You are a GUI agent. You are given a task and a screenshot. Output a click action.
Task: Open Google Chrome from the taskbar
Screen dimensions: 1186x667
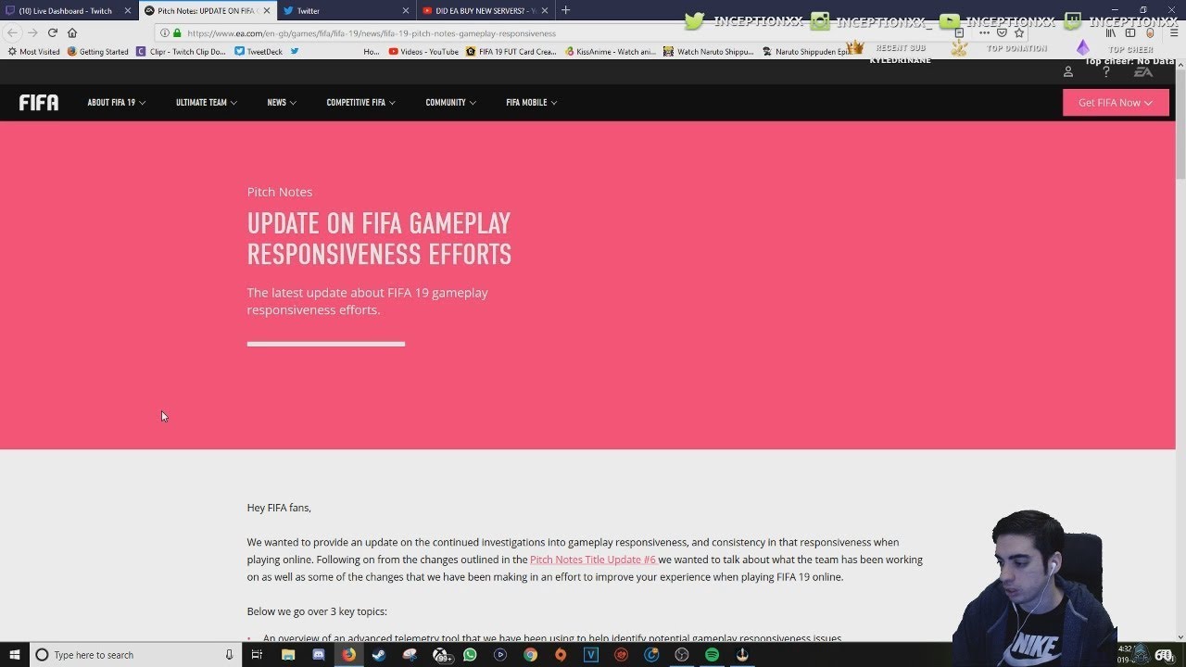[x=530, y=655]
